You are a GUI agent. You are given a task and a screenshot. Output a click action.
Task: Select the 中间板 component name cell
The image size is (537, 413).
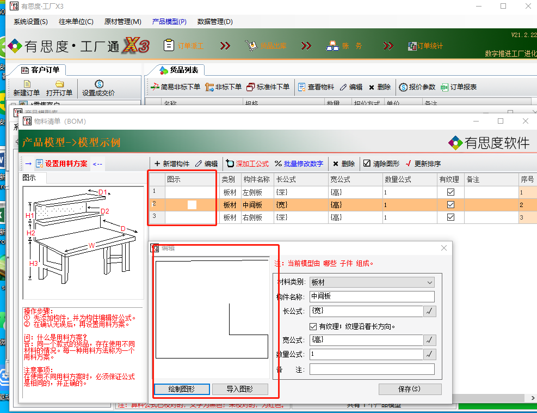click(257, 205)
